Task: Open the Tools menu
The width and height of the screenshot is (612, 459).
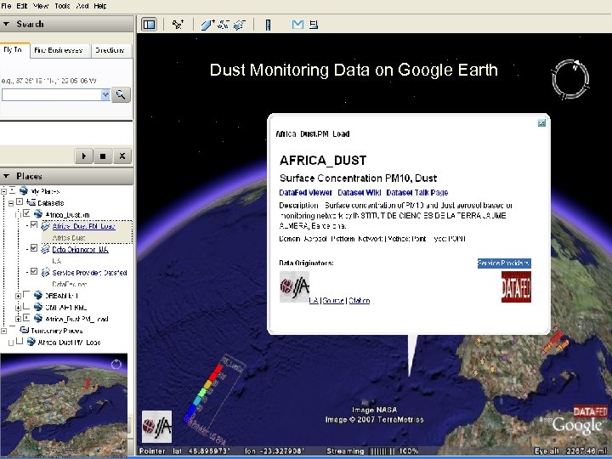Action: coord(62,6)
